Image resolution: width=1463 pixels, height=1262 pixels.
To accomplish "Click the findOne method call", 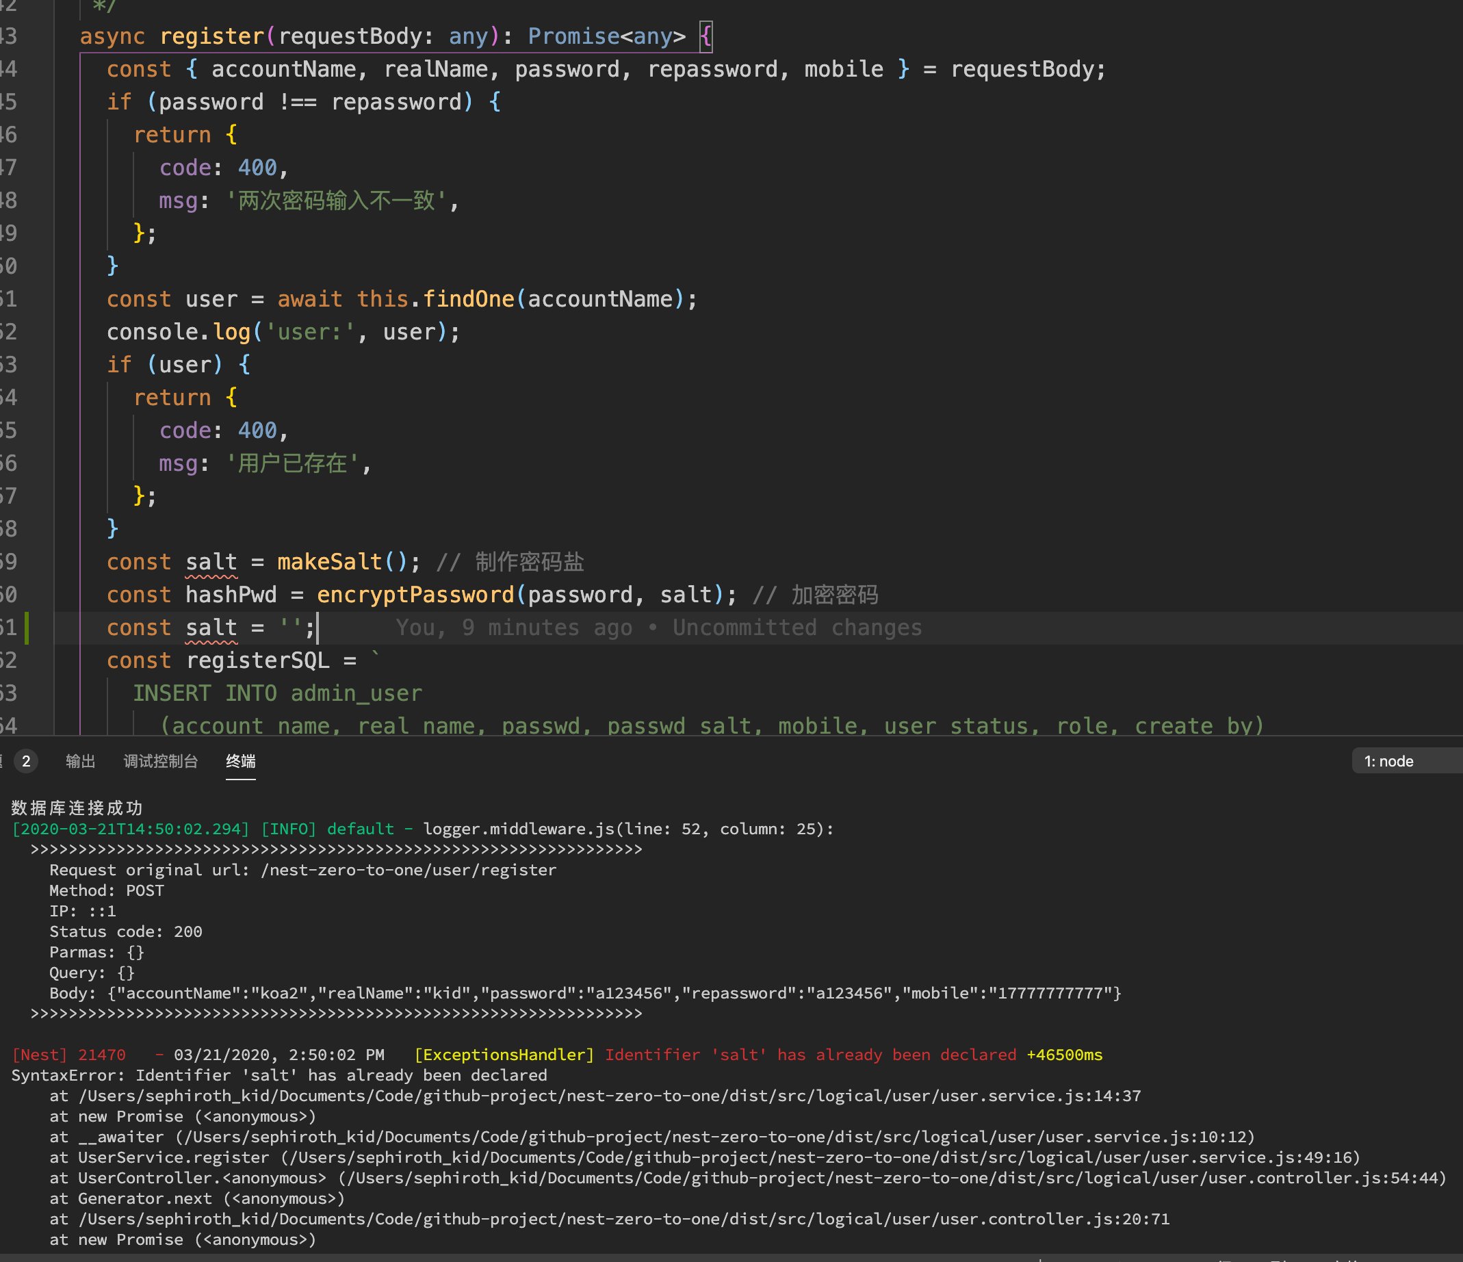I will coord(468,298).
